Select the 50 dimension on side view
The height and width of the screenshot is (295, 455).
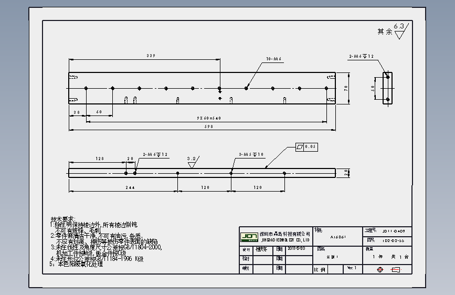(x=373, y=88)
